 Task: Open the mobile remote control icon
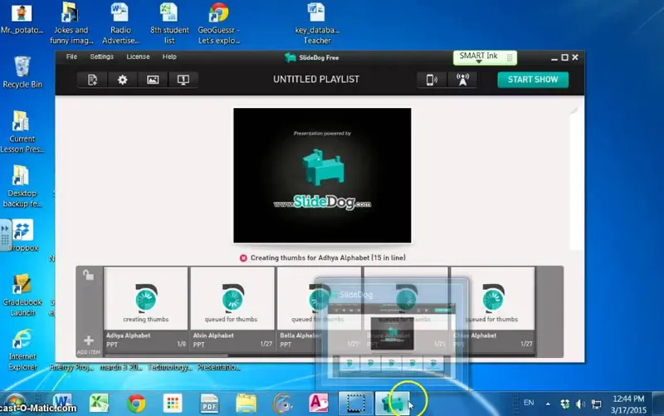coord(432,80)
